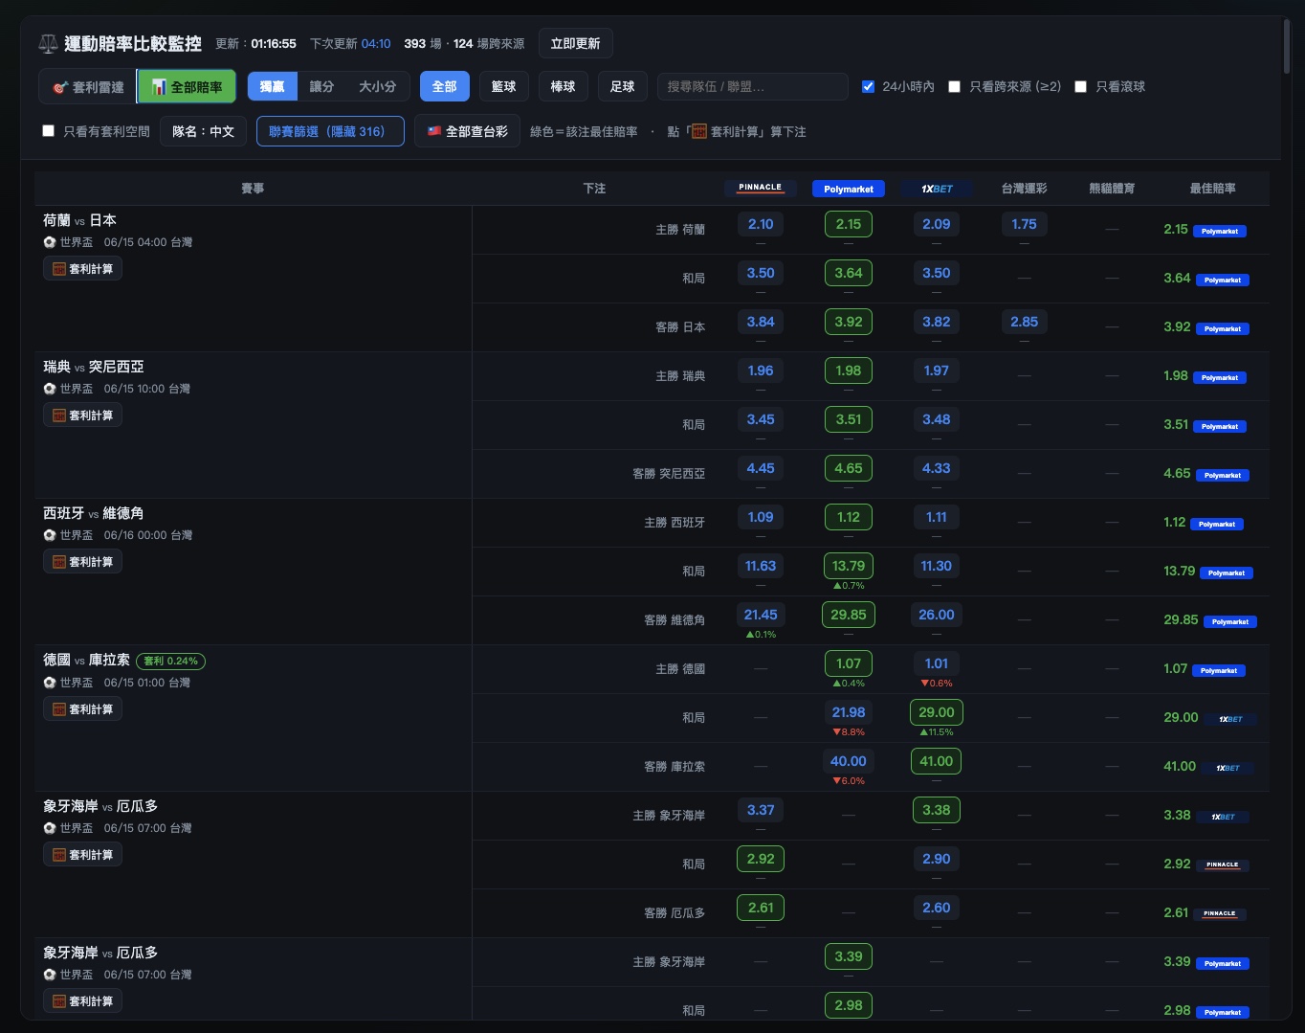1305x1033 pixels.
Task: Click 台灣運彩 odds 1.75 for 荷蘭
Action: point(1024,224)
